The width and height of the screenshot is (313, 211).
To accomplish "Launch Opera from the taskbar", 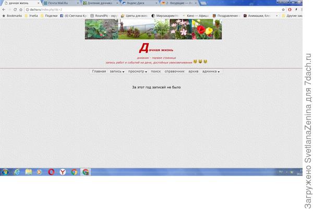I will click(51, 171).
